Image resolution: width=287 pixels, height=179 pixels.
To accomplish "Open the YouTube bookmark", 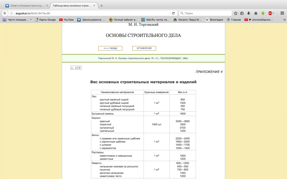I will [66, 20].
